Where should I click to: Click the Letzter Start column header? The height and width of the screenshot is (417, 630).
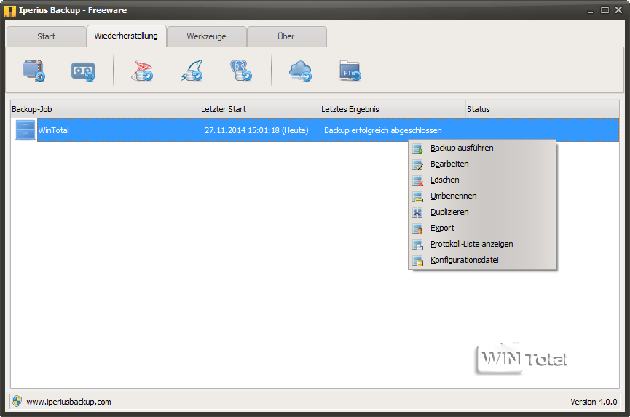(x=260, y=109)
